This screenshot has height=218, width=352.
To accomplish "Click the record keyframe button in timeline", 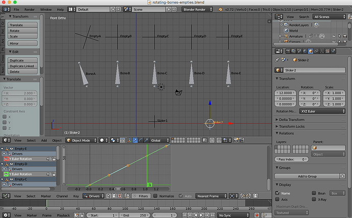I will (x=257, y=215).
